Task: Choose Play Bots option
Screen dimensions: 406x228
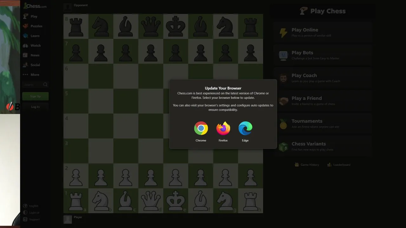Action: 323,55
